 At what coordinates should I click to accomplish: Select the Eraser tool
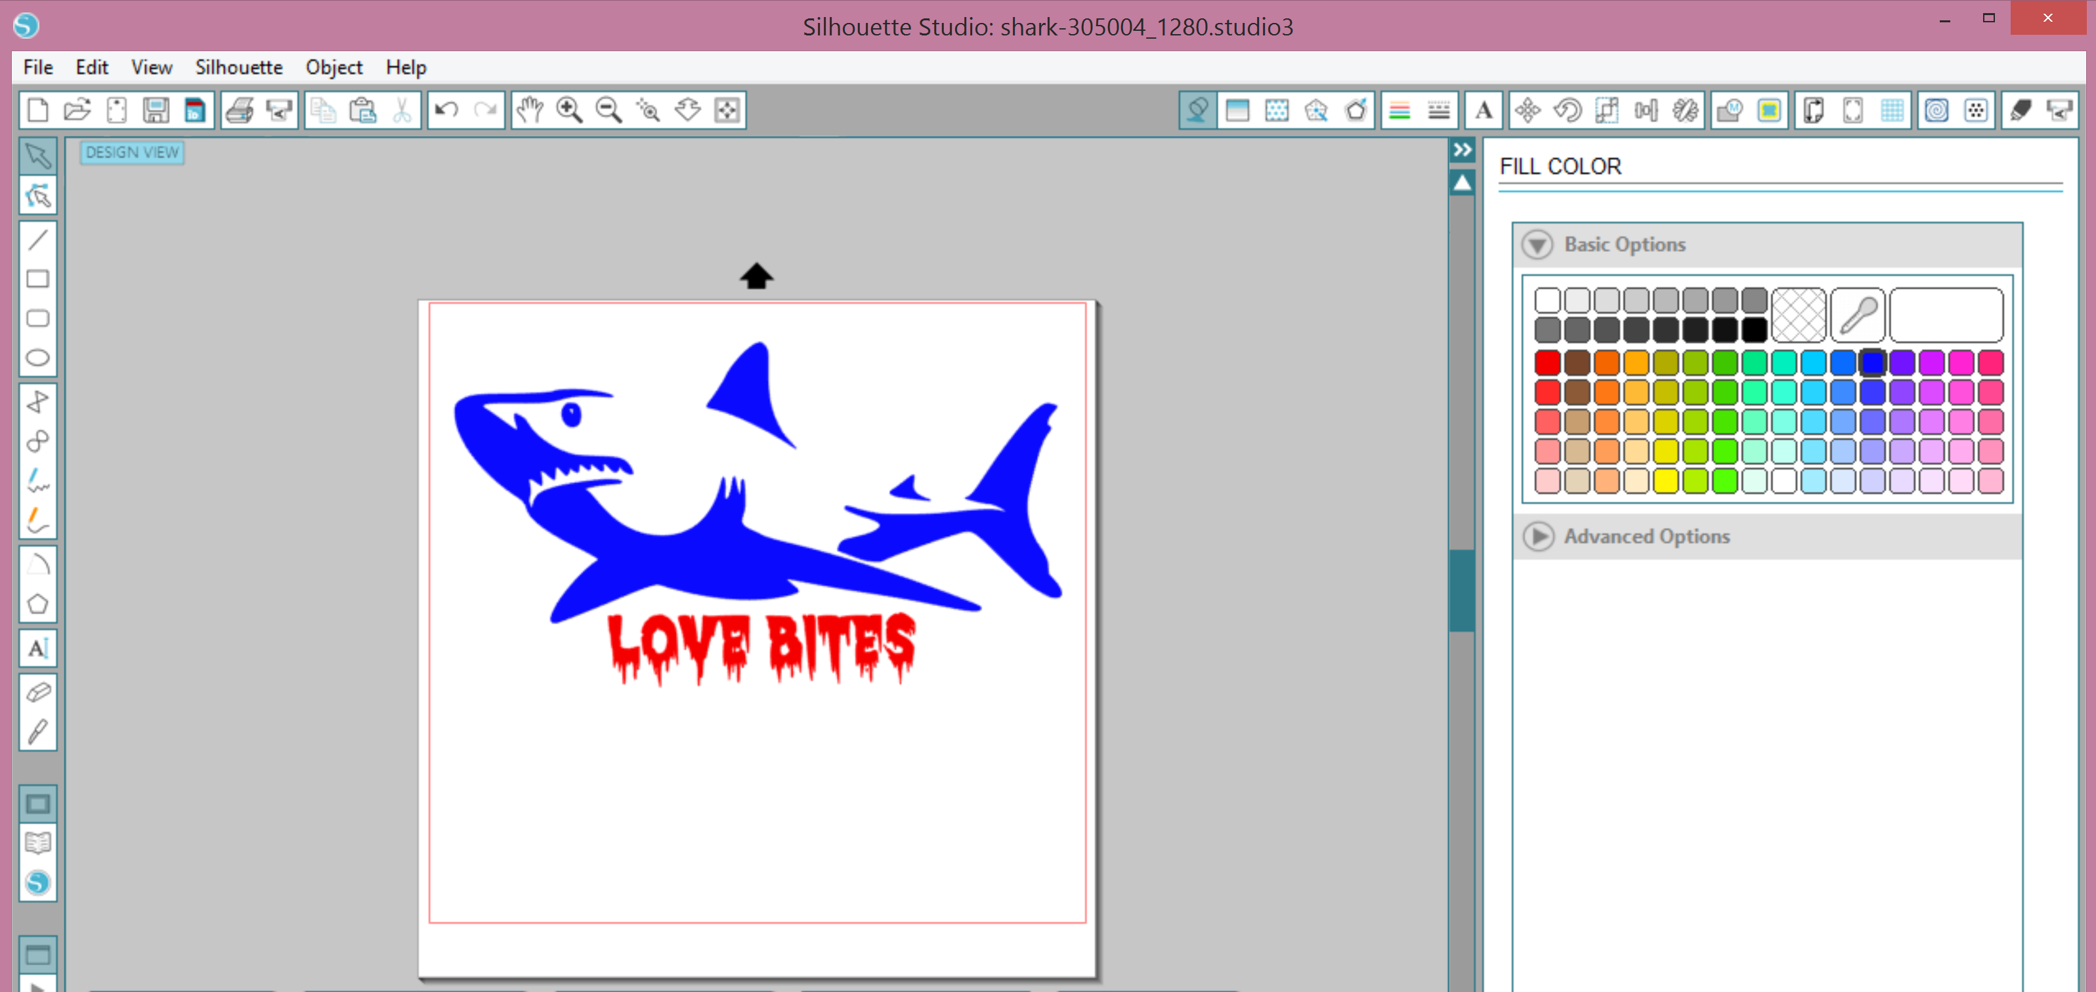(x=37, y=692)
